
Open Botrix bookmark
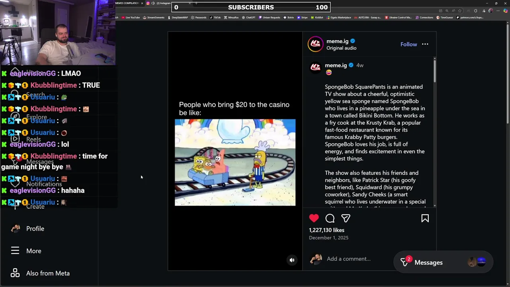coord(288,18)
